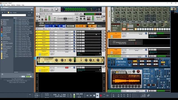Expand the Flower Audio Loudness Meter
Viewport: 178px width, 100px height.
38,29
